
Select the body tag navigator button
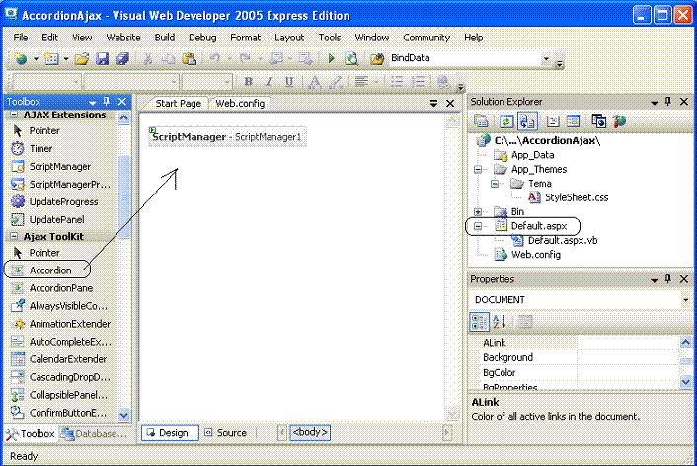point(310,432)
